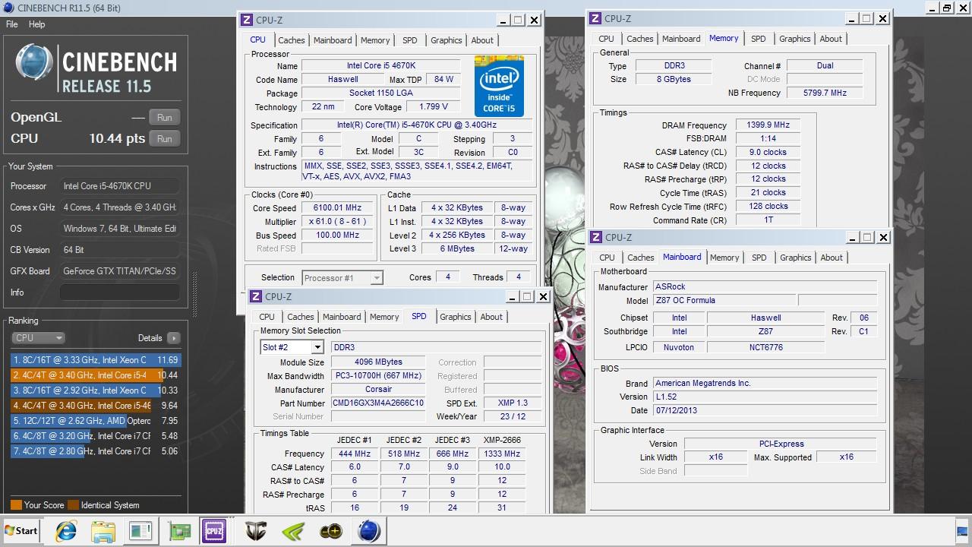Open the green graphics card taskbar icon
The width and height of the screenshot is (972, 547).
[179, 531]
